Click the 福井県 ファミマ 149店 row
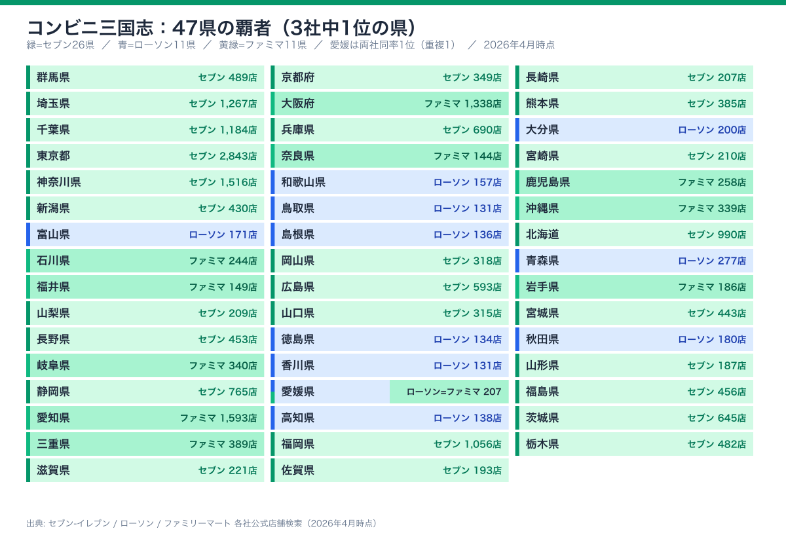 click(x=145, y=287)
